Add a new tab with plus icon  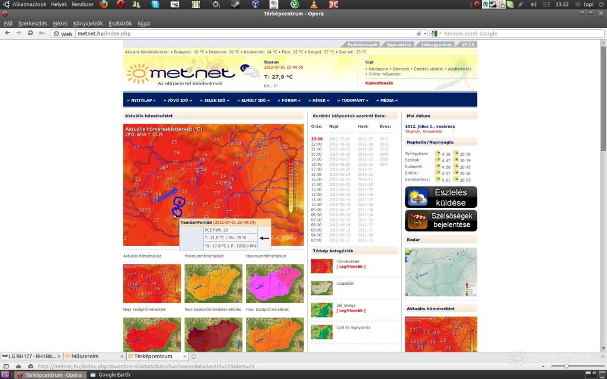point(194,356)
